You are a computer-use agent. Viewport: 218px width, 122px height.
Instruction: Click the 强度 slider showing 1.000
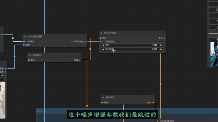point(132,45)
